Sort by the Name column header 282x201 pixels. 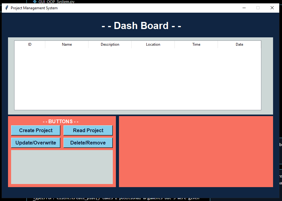tap(67, 44)
